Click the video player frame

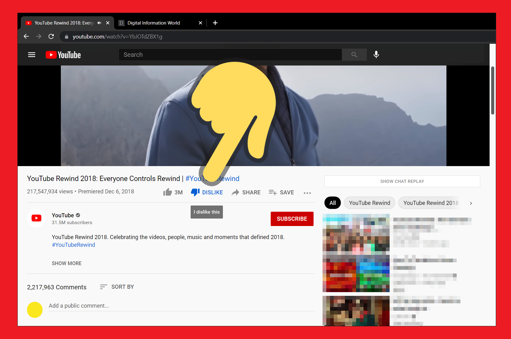[x=254, y=115]
